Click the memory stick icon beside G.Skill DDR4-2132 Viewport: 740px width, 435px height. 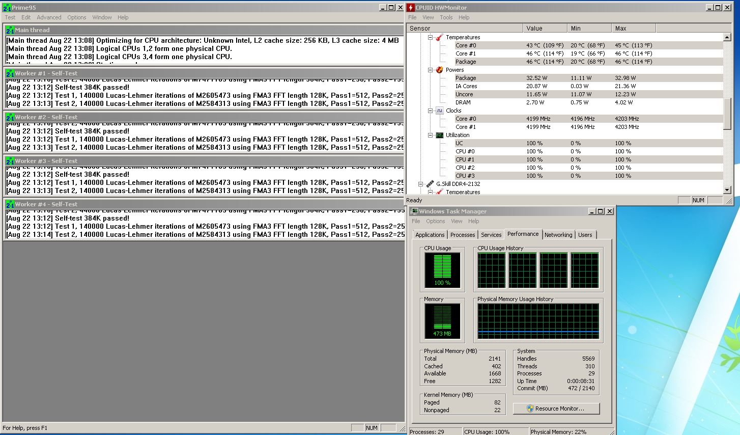click(x=430, y=184)
